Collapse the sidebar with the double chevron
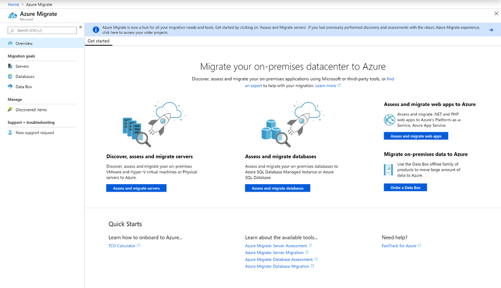The width and height of the screenshot is (501, 288). click(81, 27)
